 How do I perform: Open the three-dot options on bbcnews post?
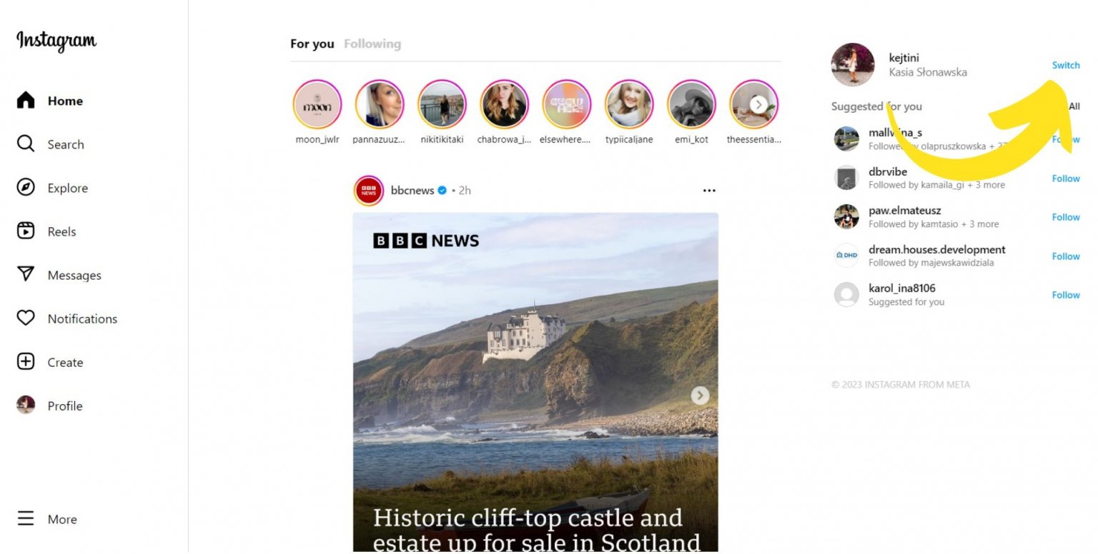coord(709,191)
